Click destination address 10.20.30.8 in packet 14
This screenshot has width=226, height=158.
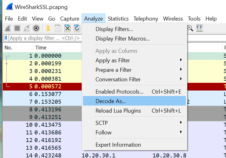(169, 156)
